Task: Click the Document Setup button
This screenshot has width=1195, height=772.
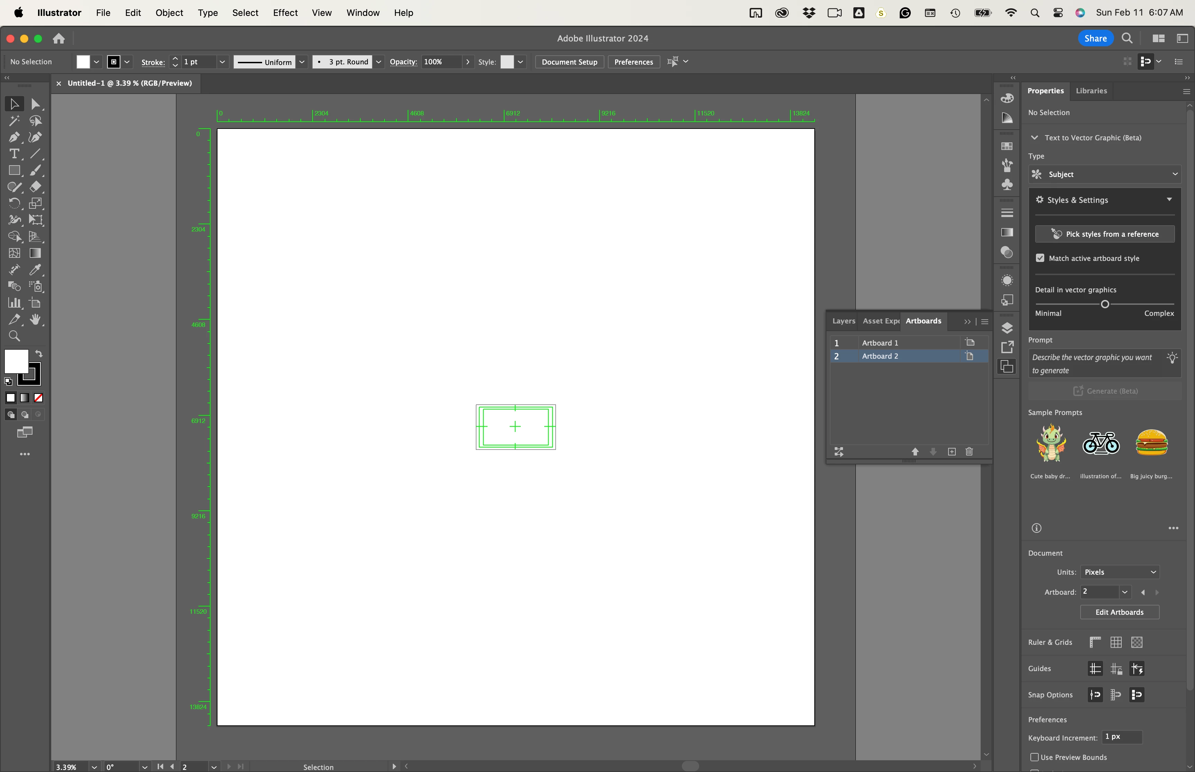Action: tap(569, 62)
